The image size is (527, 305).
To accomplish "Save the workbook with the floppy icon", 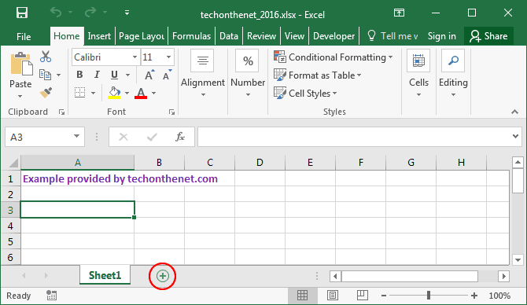I will (x=22, y=13).
